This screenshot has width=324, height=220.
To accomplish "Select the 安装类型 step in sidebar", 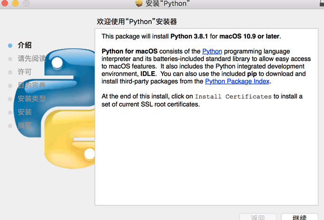I will (32, 99).
